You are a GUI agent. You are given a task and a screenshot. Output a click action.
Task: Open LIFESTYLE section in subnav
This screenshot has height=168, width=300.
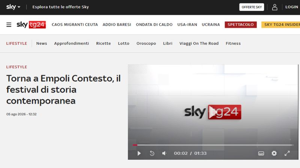pos(16,43)
